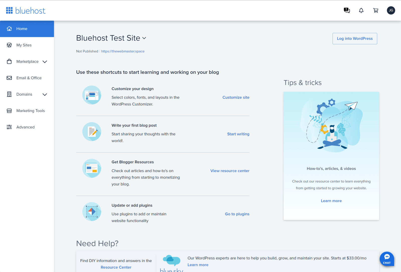Click the Tips & tricks heading
The width and height of the screenshot is (401, 272).
pyautogui.click(x=303, y=83)
